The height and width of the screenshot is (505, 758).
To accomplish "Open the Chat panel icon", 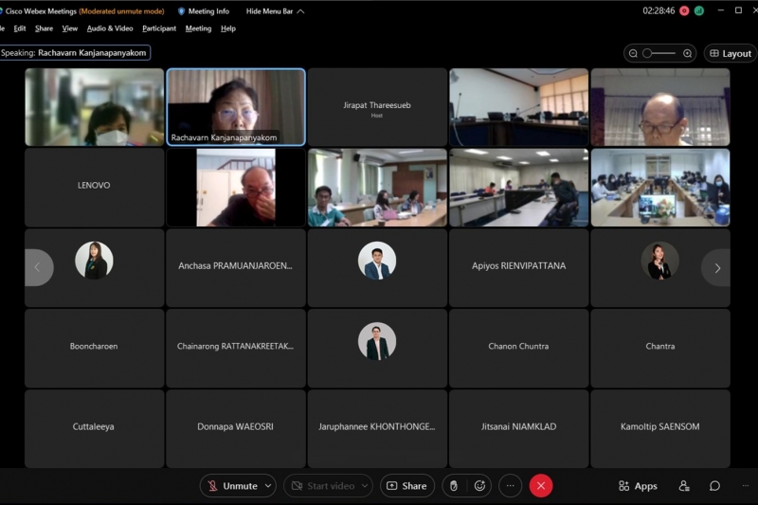I will [714, 486].
